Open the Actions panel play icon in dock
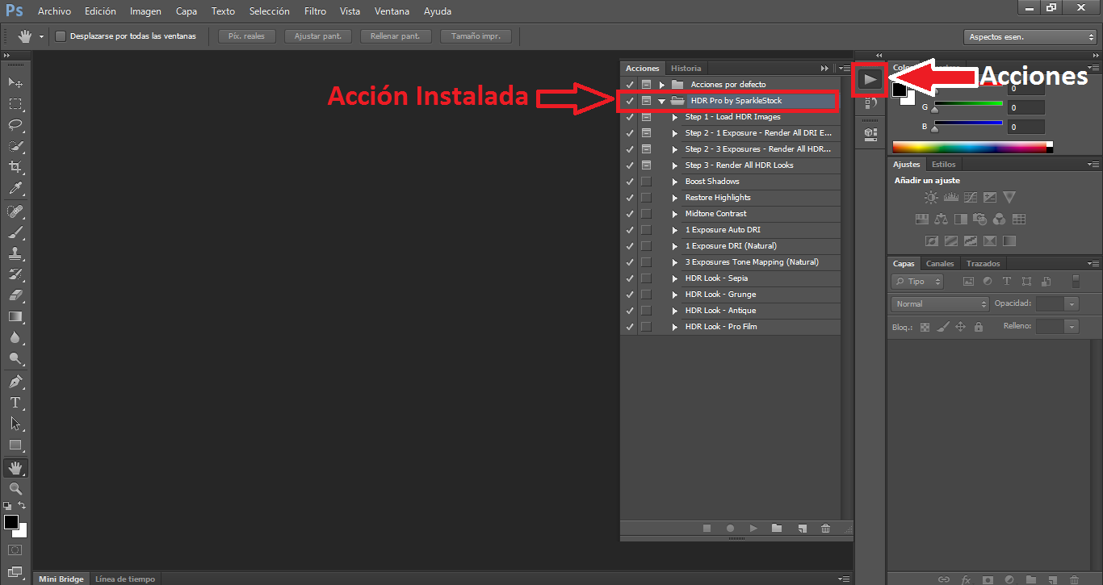1103x585 pixels. [x=870, y=79]
